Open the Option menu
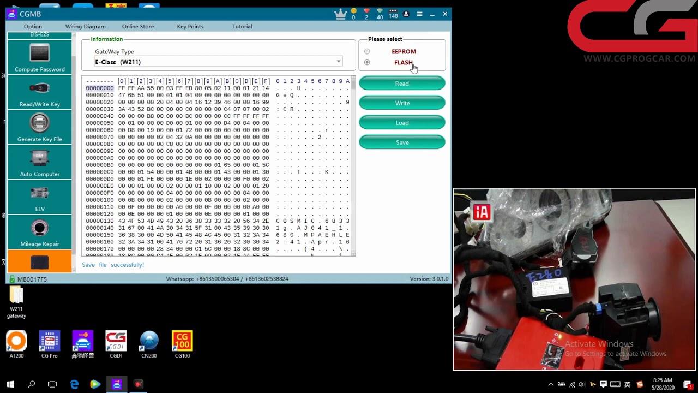698x393 pixels. [33, 27]
